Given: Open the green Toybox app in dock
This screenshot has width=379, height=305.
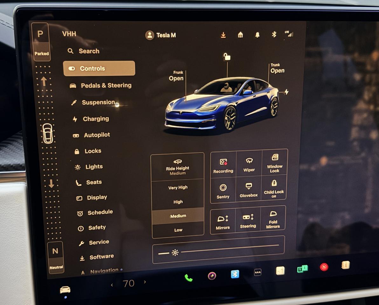Looking at the screenshot, I should 302,268.
